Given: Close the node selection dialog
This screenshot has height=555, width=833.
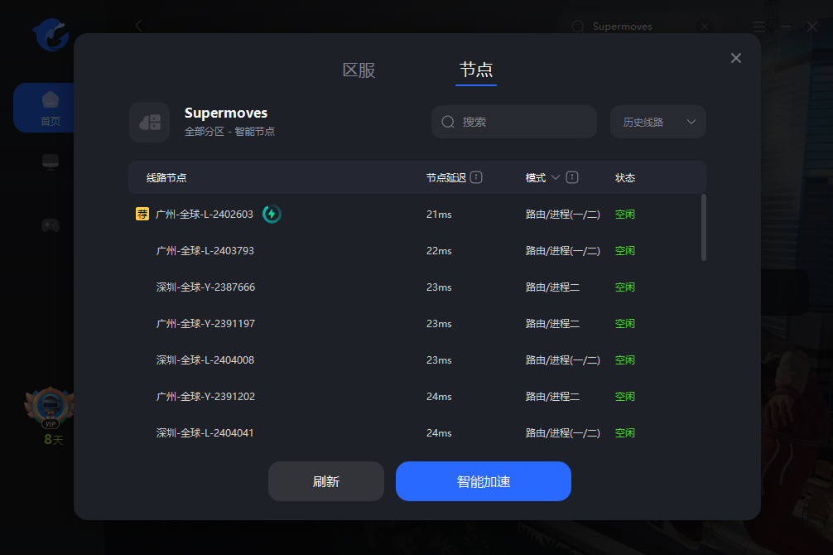Looking at the screenshot, I should coord(736,58).
